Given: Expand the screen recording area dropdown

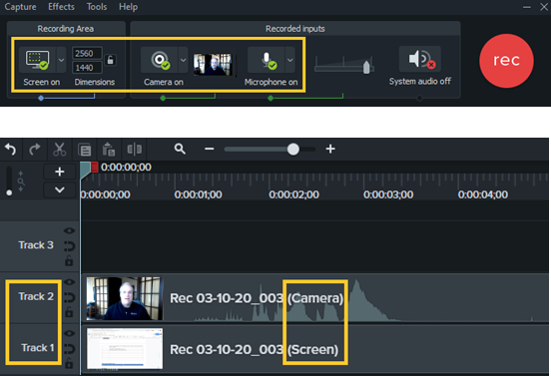Looking at the screenshot, I should tap(61, 60).
